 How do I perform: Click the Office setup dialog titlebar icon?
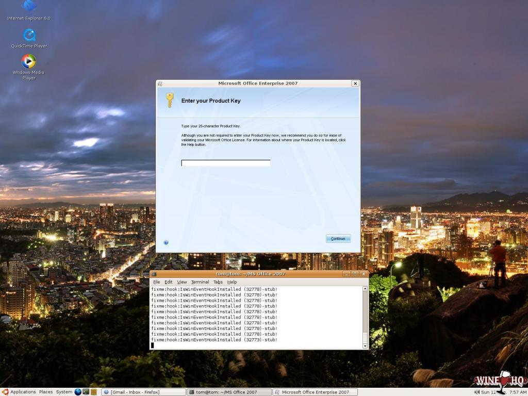(160, 84)
